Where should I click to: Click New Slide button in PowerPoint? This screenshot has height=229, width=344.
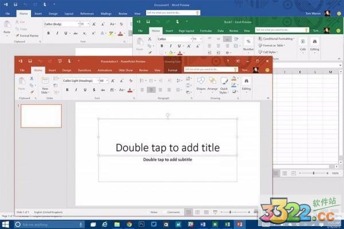(45, 85)
